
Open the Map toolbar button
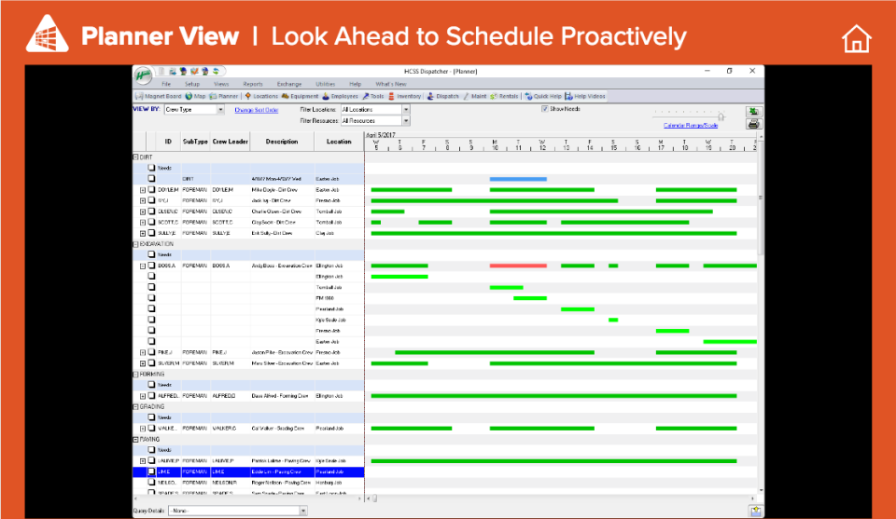[195, 96]
